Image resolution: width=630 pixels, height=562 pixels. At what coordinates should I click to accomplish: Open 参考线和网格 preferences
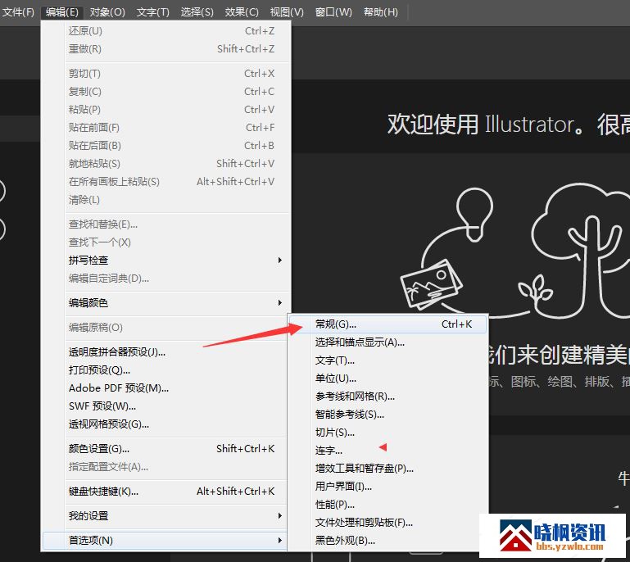[355, 397]
